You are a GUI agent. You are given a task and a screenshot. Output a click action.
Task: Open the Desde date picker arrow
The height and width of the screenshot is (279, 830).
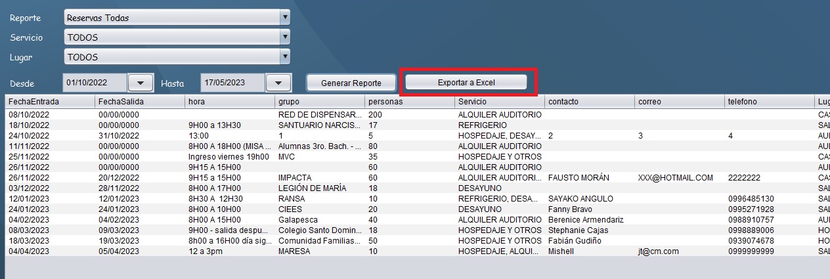140,83
